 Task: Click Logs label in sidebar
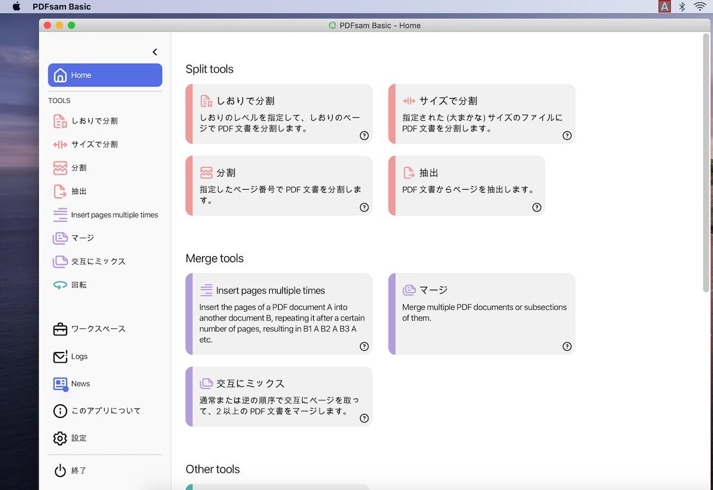pos(79,357)
